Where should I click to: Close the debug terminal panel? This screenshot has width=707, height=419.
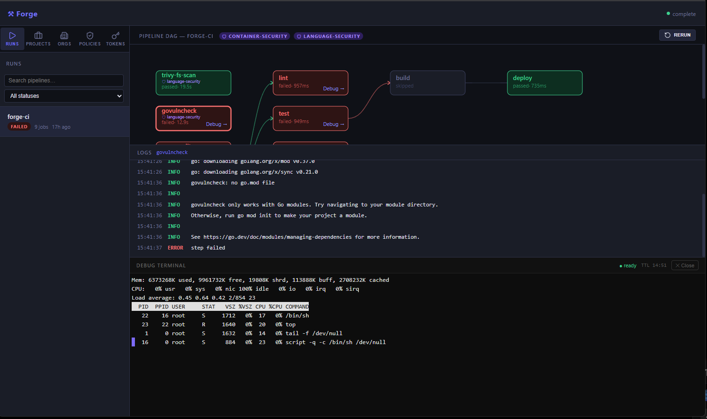coord(685,265)
